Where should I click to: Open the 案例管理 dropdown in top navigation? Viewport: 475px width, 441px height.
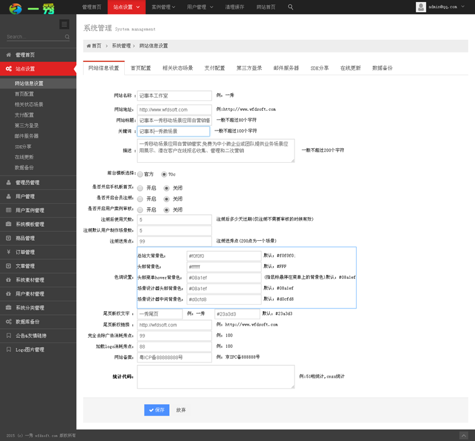pos(163,7)
